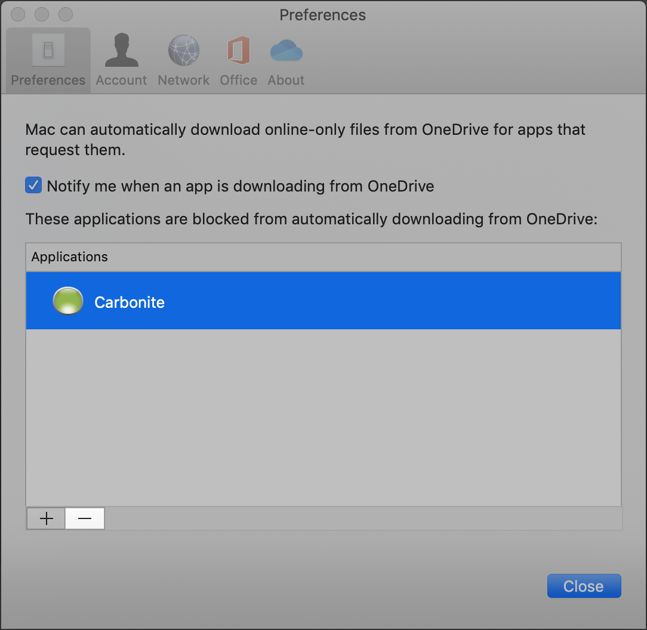Screen dimensions: 647x630
Task: Click the orange Office logo icon
Action: (x=238, y=50)
